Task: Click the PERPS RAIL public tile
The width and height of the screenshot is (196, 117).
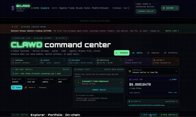Action: tap(48, 81)
